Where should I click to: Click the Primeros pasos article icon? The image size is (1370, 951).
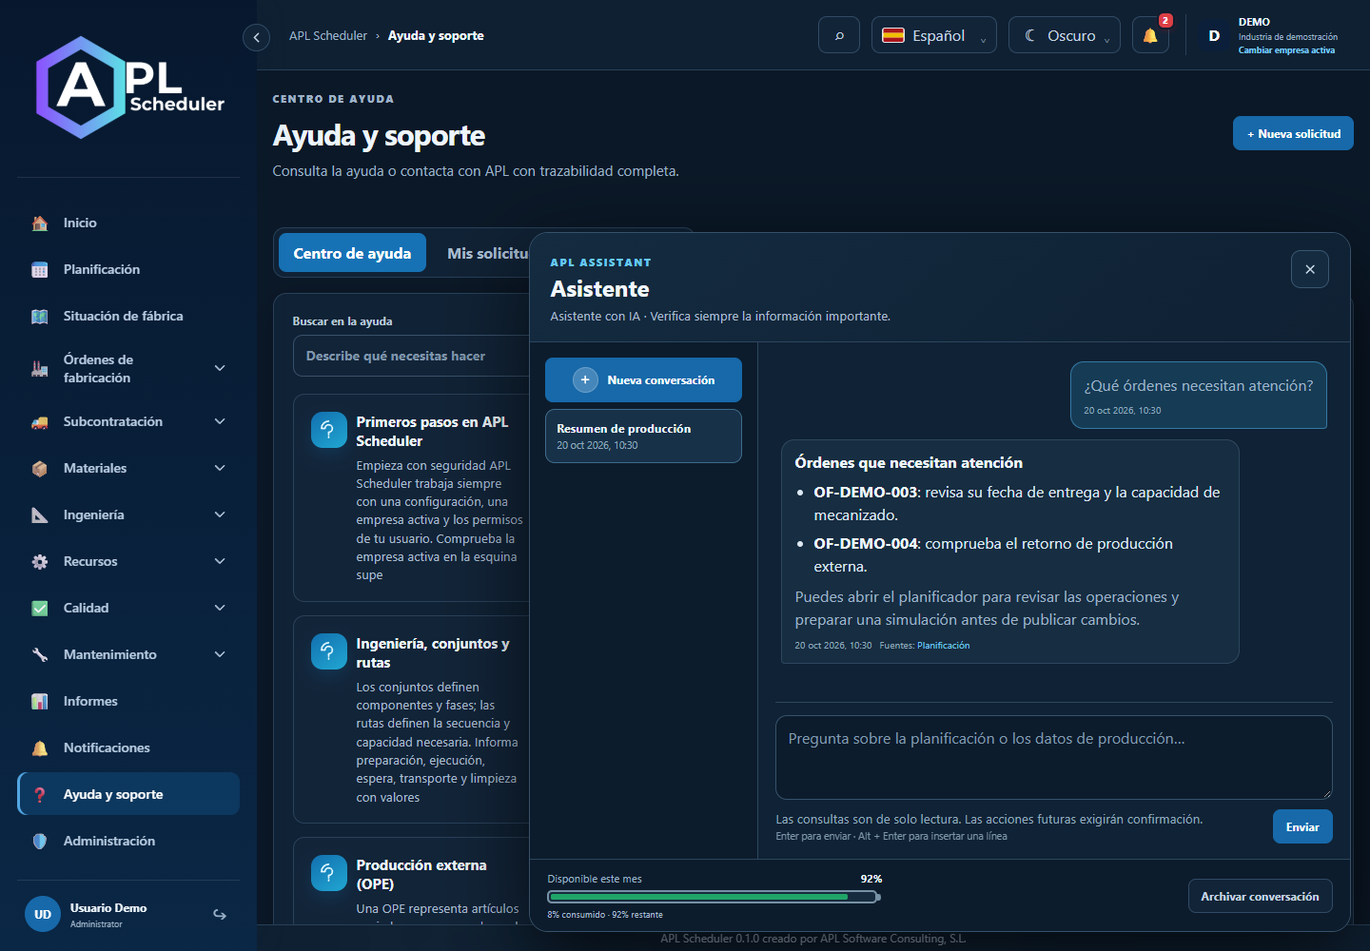coord(328,430)
